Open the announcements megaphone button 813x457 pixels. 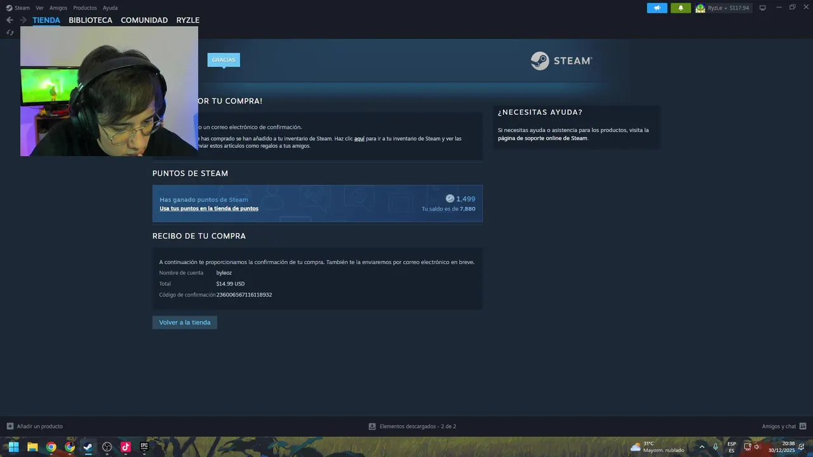pyautogui.click(x=657, y=8)
